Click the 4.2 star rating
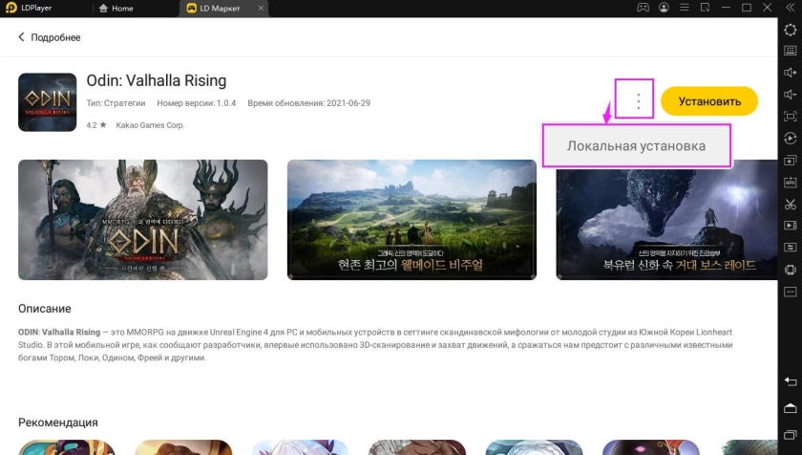 coord(96,125)
